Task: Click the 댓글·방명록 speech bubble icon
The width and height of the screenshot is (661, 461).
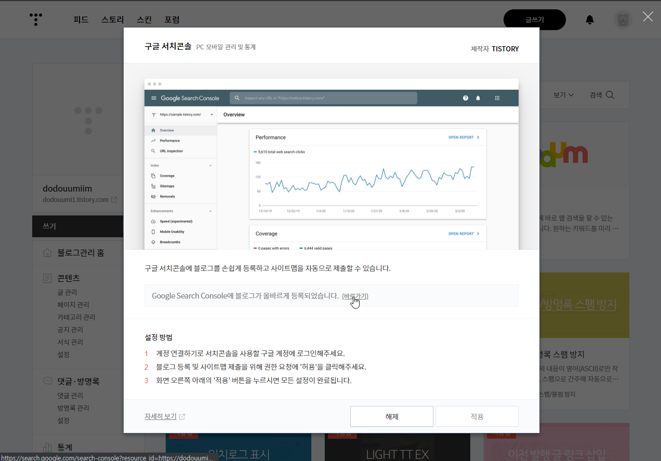Action: [47, 381]
